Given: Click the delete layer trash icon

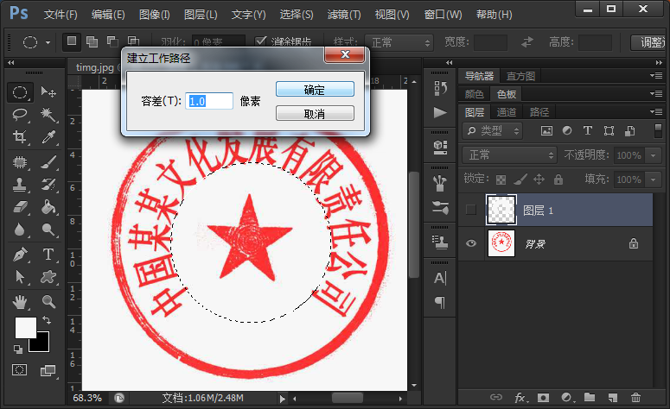Looking at the screenshot, I should [x=635, y=398].
